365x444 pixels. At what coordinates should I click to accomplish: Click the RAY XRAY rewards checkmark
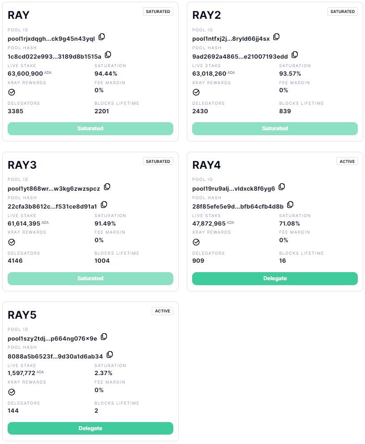coord(12,92)
